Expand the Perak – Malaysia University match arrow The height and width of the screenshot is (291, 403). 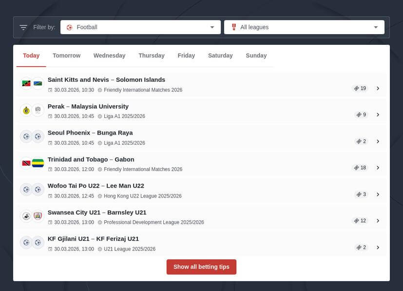tap(378, 115)
